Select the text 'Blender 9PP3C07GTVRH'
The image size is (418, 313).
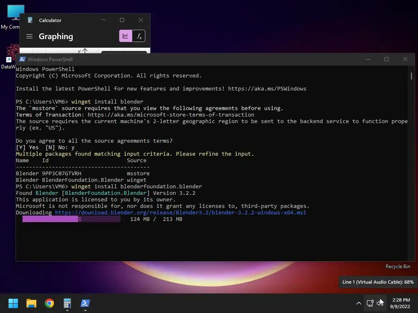[49, 174]
